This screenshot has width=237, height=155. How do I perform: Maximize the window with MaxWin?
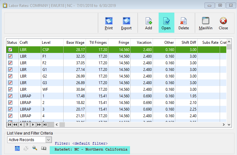pos(206,23)
